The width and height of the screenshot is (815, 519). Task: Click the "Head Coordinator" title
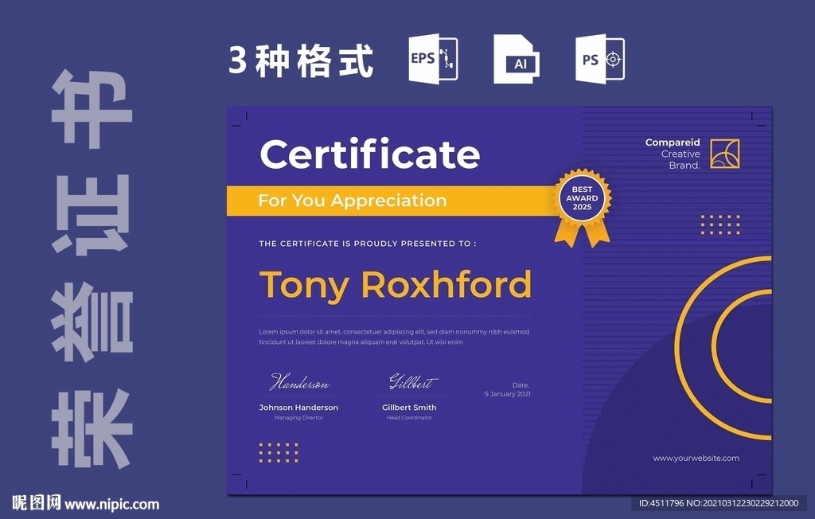409,418
